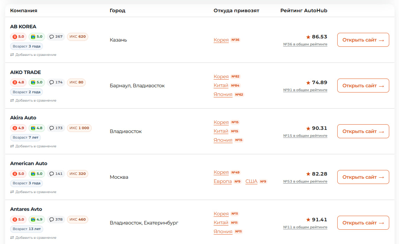Open Antares Avto website button

[x=363, y=223]
